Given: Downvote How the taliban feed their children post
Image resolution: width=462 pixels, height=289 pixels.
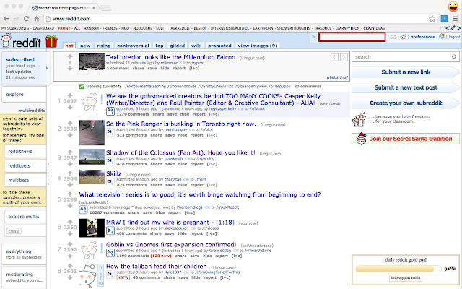Looking at the screenshot, I should (70, 277).
